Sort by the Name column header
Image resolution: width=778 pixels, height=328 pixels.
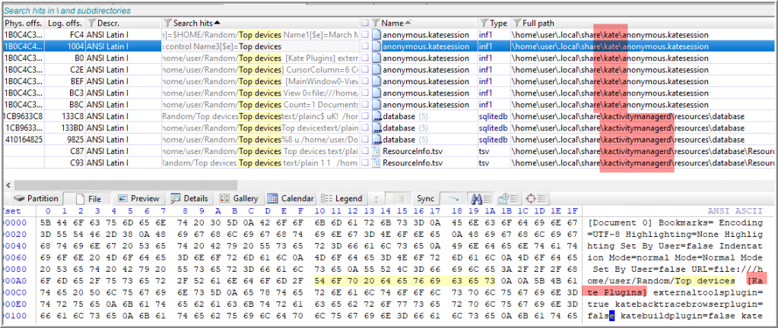point(392,24)
